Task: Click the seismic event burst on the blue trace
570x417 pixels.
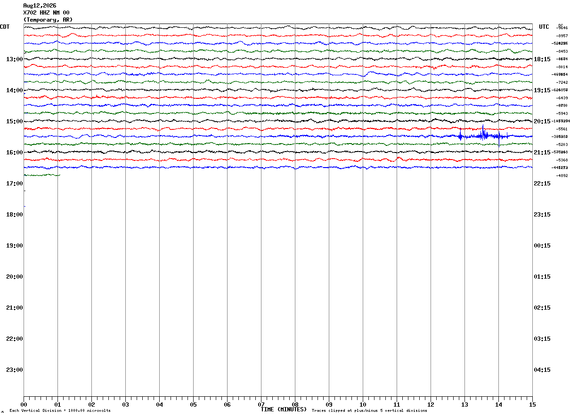Action: point(483,136)
